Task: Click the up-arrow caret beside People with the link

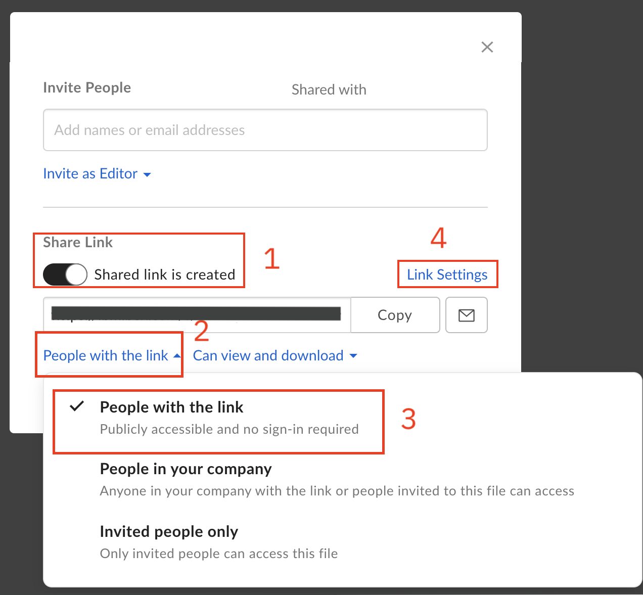Action: click(x=177, y=356)
